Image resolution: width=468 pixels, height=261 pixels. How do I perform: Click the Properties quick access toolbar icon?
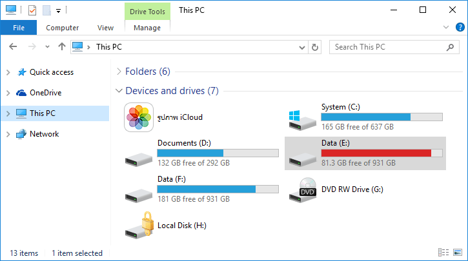tap(32, 10)
